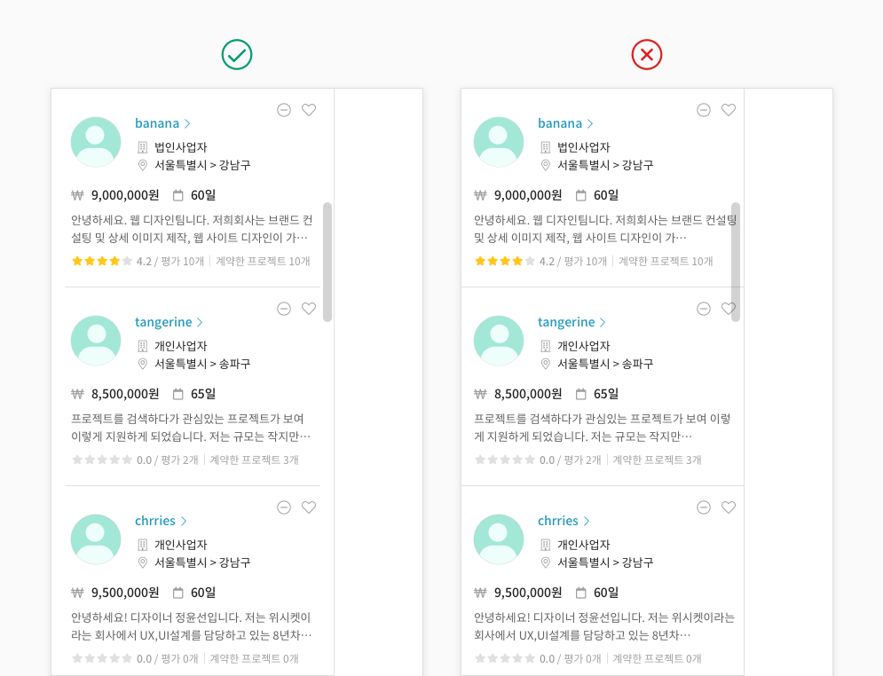Expand chevron next to tangerine in right panel

pyautogui.click(x=602, y=323)
